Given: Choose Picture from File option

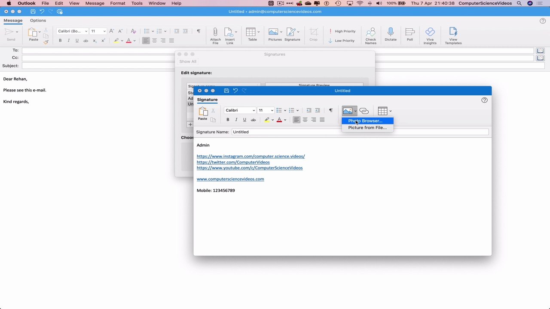Looking at the screenshot, I should [x=367, y=127].
